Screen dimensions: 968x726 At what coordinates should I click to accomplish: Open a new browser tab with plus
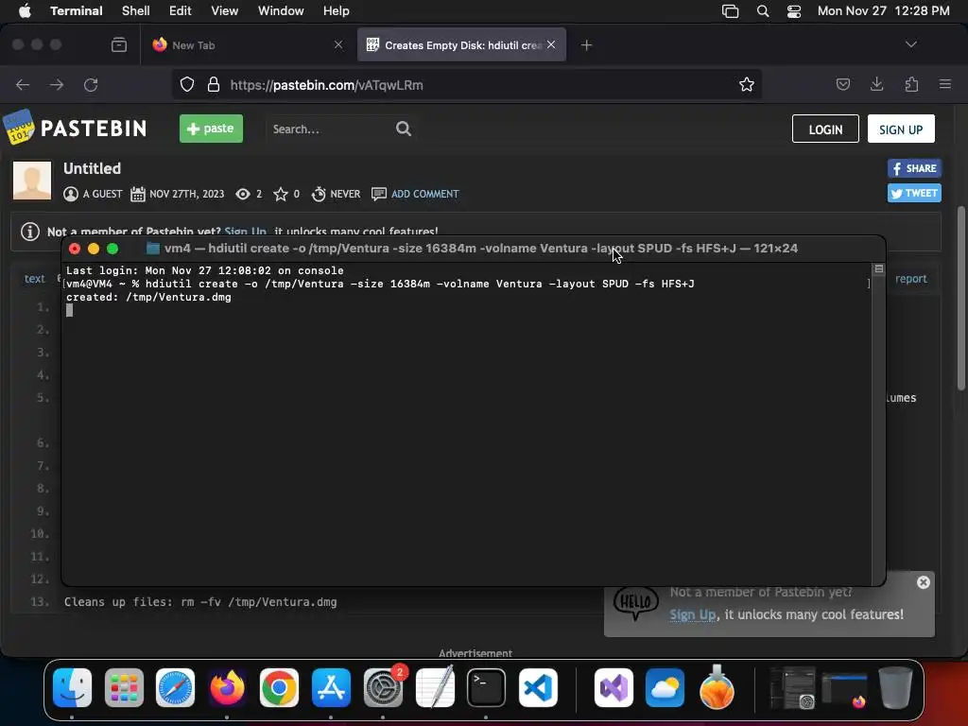click(586, 45)
